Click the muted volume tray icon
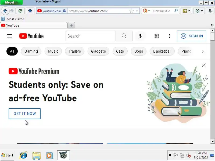Screen dimensions: 215x161 (x=189, y=155)
